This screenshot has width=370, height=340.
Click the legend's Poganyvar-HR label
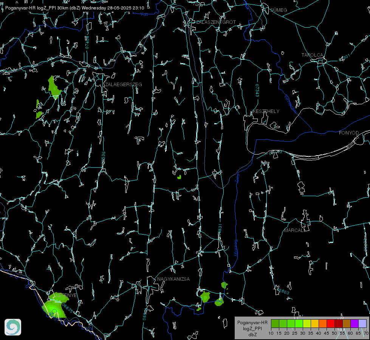click(252, 323)
